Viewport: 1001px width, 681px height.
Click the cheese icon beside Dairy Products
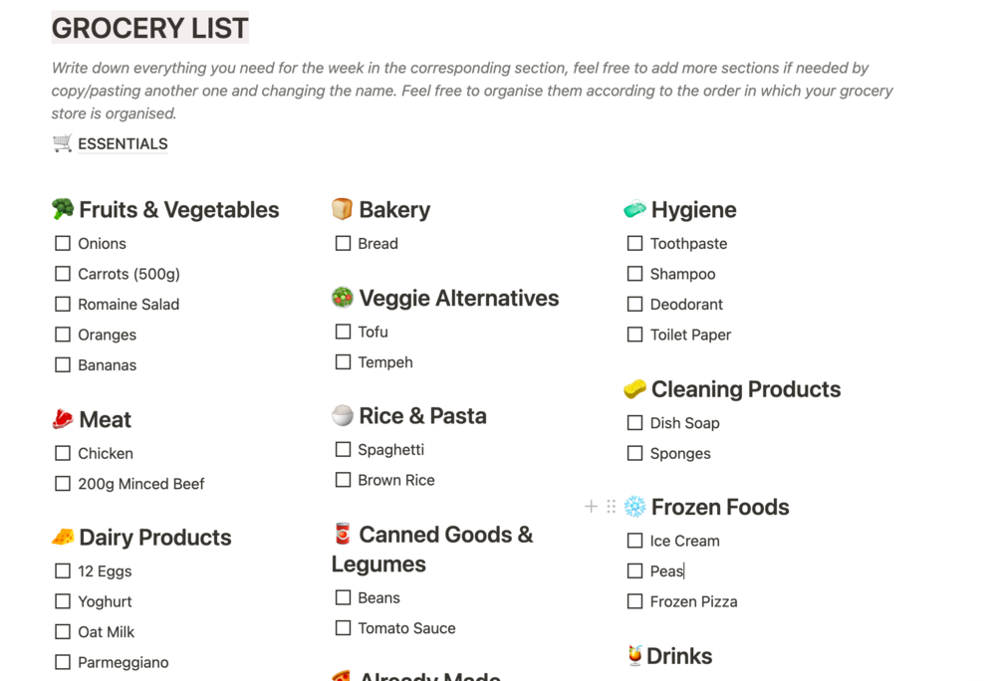pyautogui.click(x=63, y=537)
